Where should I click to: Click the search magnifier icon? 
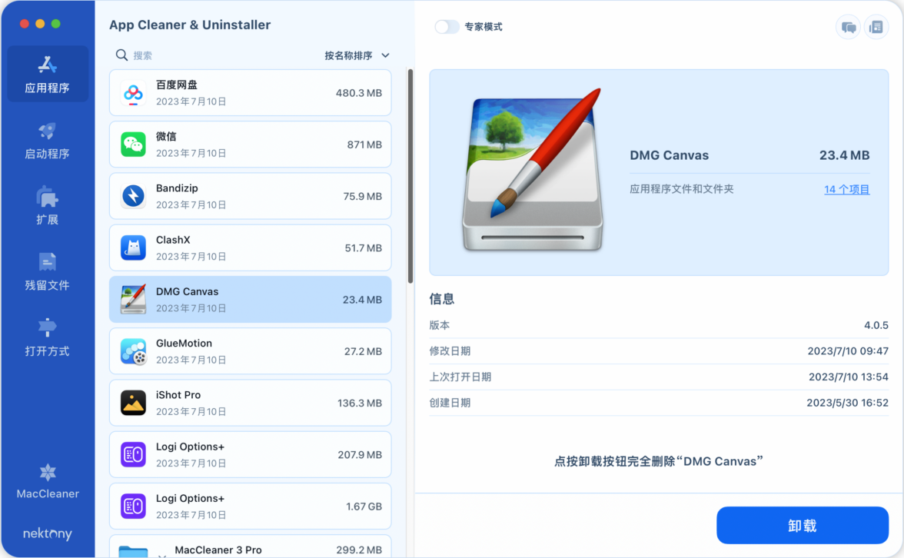tap(121, 55)
